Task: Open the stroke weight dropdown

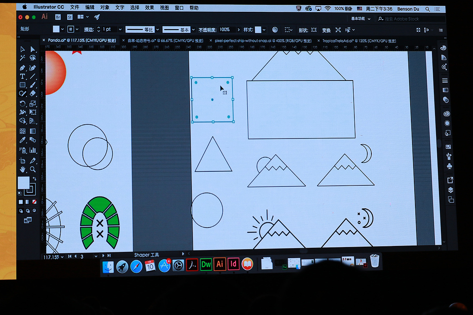Action: tap(119, 29)
